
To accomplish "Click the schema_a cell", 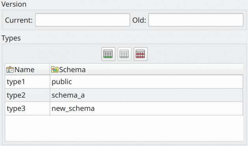I will 146,95.
